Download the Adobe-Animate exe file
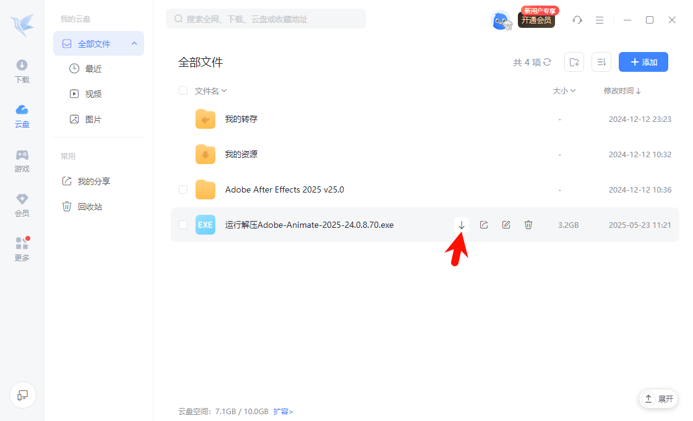Viewport: 693px width, 421px height. tap(462, 225)
